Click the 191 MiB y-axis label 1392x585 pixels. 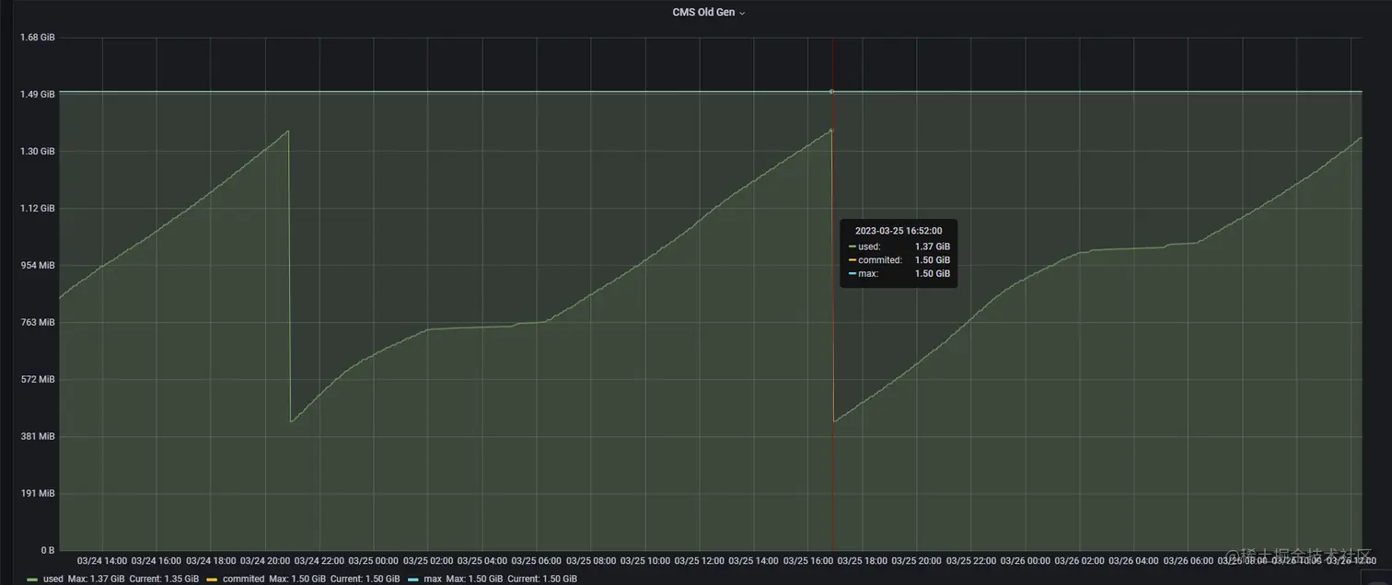pyautogui.click(x=38, y=494)
